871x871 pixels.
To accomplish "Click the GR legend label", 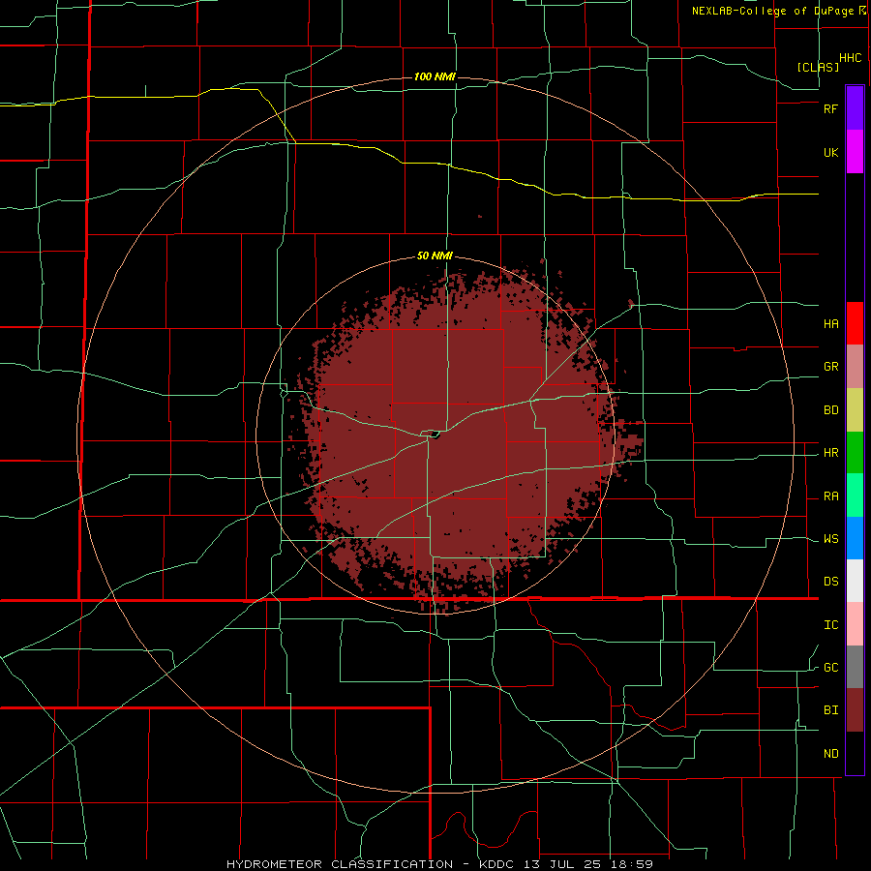I will click(830, 367).
